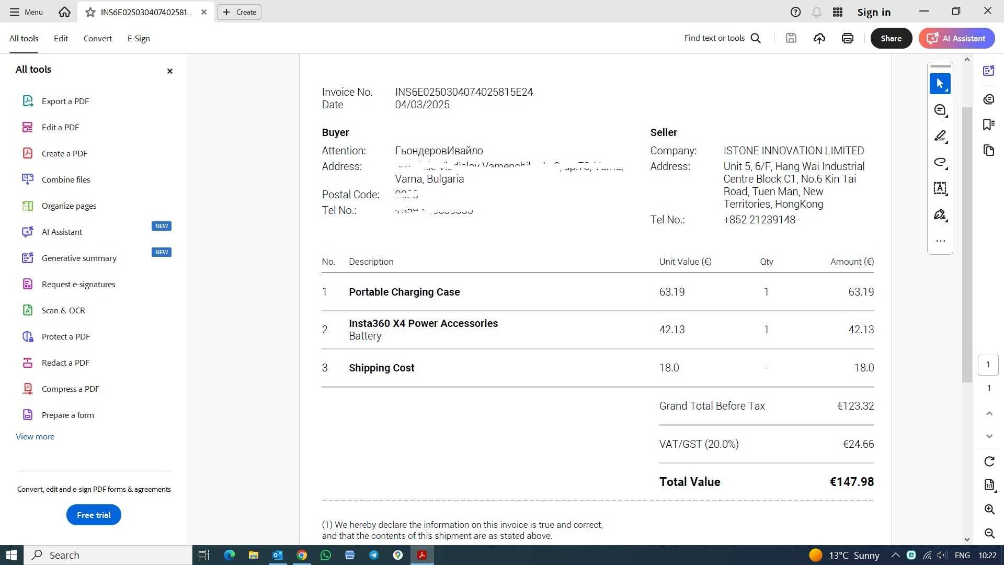This screenshot has height=565, width=1004.
Task: Click the Create new tab button
Action: (239, 12)
